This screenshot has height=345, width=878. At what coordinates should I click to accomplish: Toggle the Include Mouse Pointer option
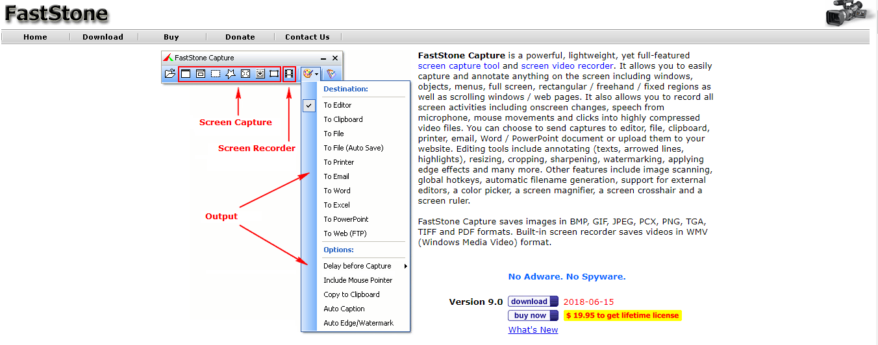click(356, 280)
